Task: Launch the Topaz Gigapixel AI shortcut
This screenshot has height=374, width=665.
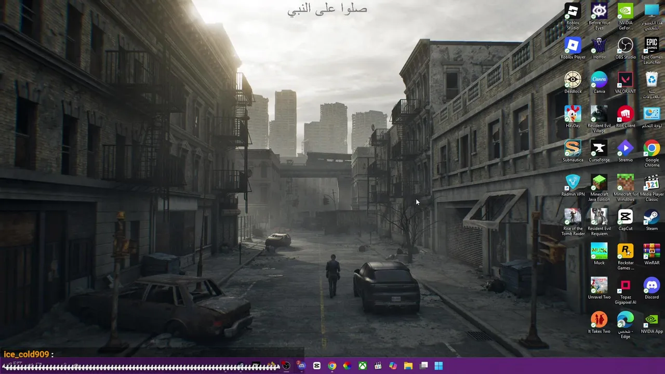Action: tap(626, 290)
